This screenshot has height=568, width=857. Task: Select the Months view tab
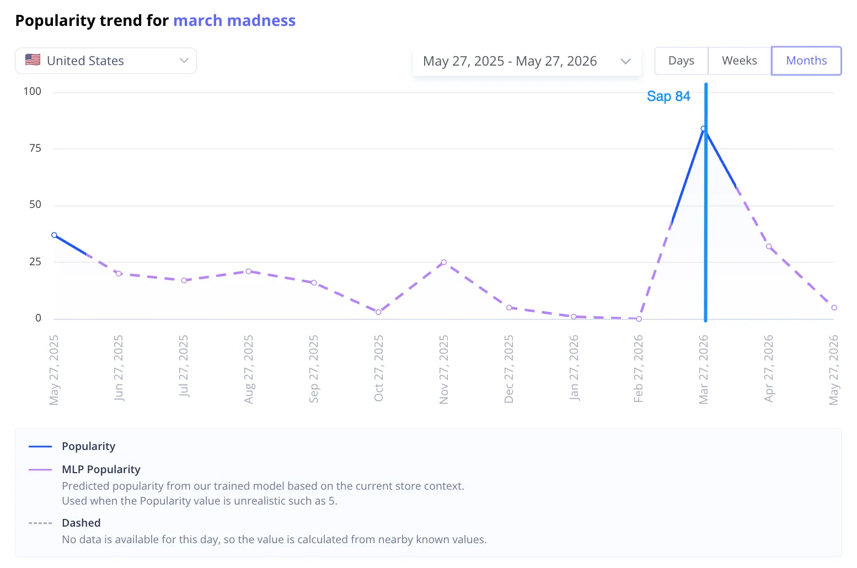pos(806,61)
